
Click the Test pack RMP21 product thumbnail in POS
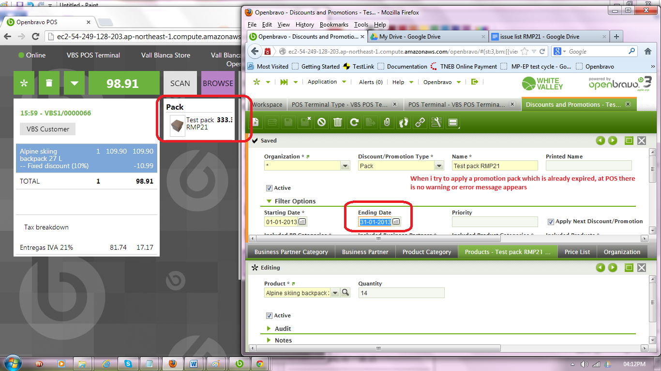pos(177,126)
